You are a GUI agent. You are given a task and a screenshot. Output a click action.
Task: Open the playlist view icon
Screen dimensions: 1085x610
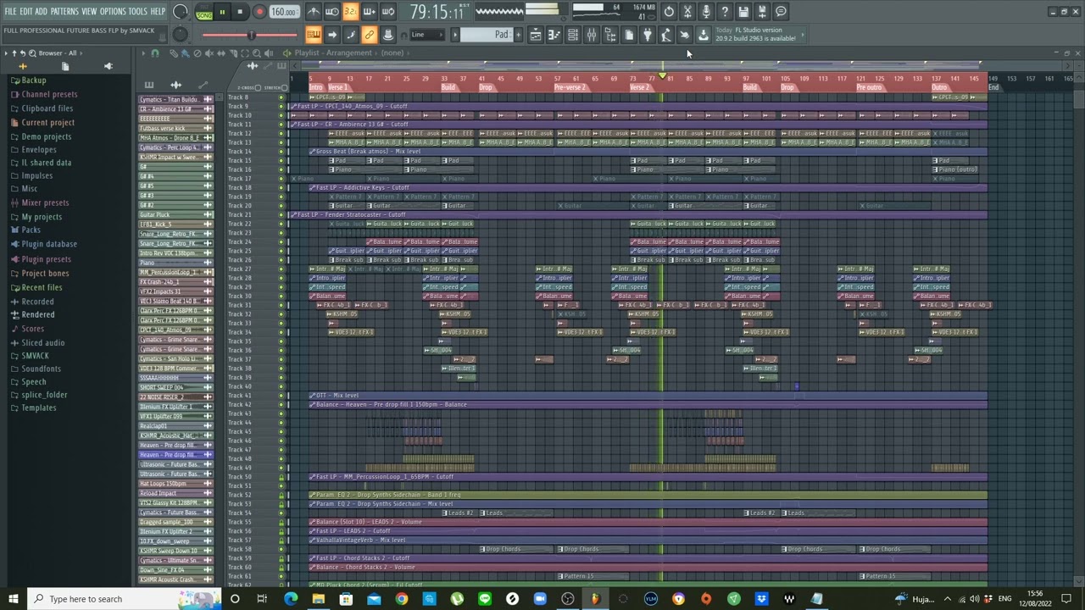535,35
